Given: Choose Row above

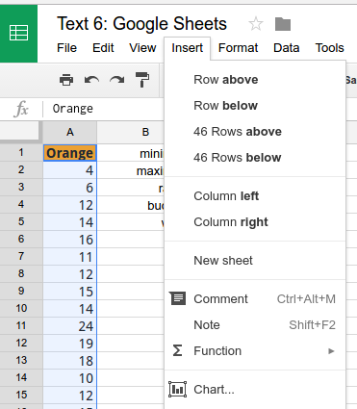Looking at the screenshot, I should (x=255, y=80).
